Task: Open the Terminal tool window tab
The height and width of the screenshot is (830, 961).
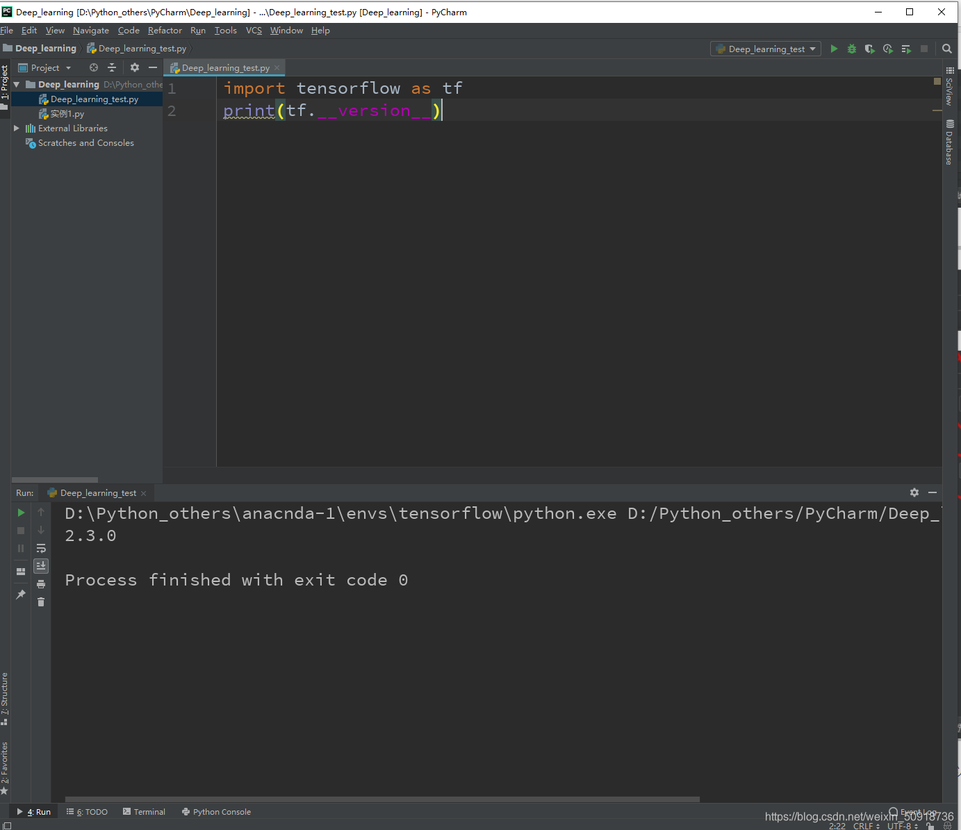Action: [144, 812]
